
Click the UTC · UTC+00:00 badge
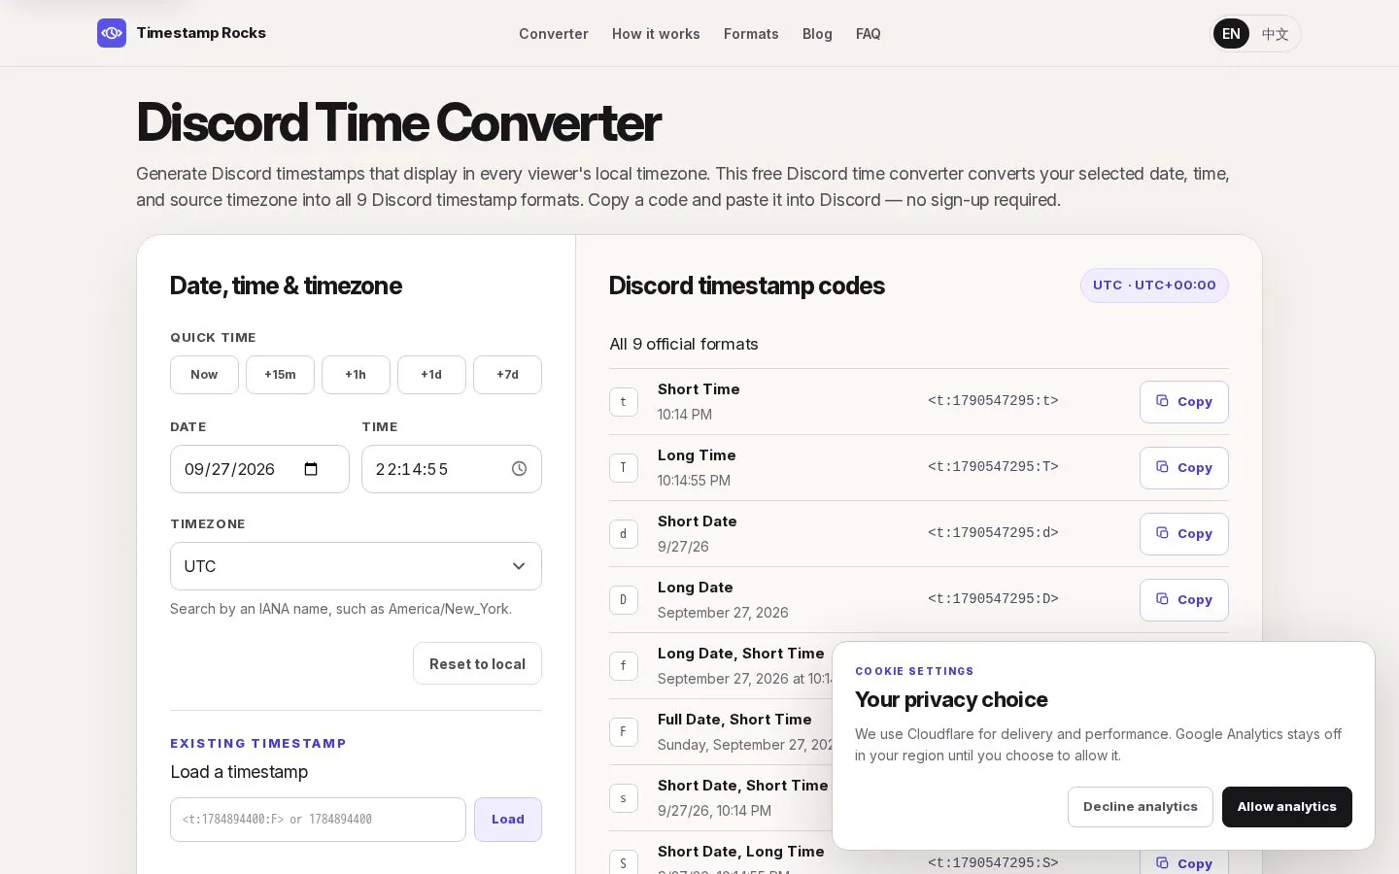click(1154, 286)
